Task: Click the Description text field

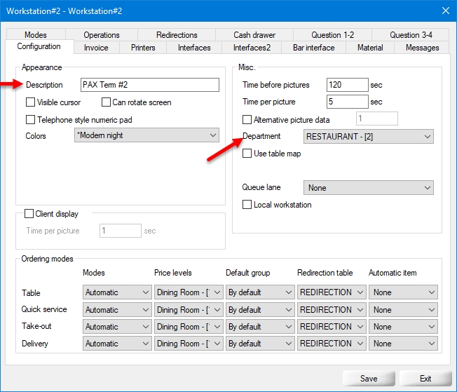Action: (150, 85)
